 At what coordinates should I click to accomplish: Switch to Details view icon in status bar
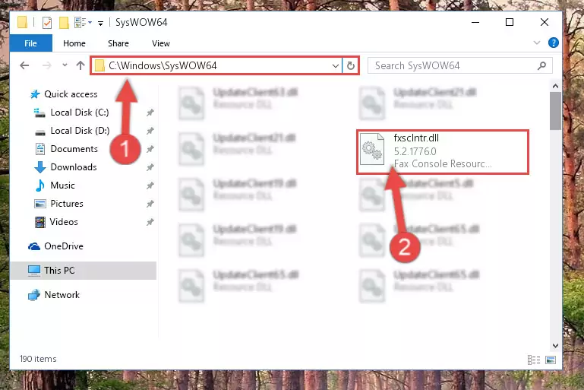click(534, 360)
